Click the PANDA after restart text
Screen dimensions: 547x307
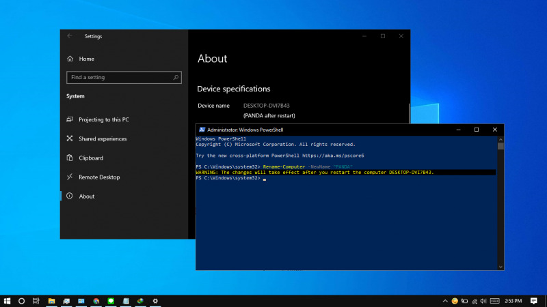coord(269,115)
